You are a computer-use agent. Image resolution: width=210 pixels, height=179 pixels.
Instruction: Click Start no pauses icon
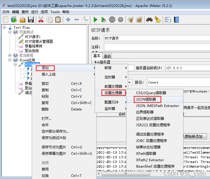tap(103, 20)
